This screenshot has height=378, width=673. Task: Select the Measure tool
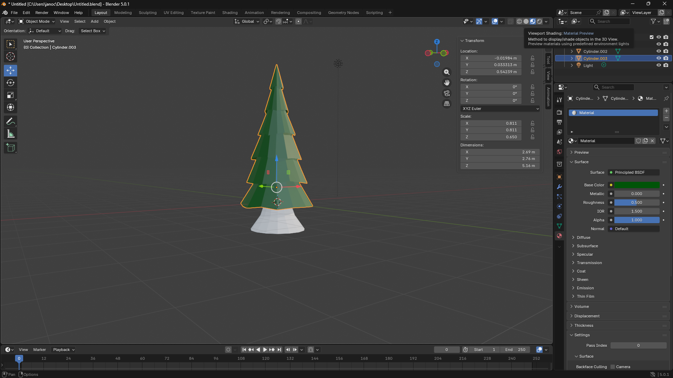tap(11, 134)
